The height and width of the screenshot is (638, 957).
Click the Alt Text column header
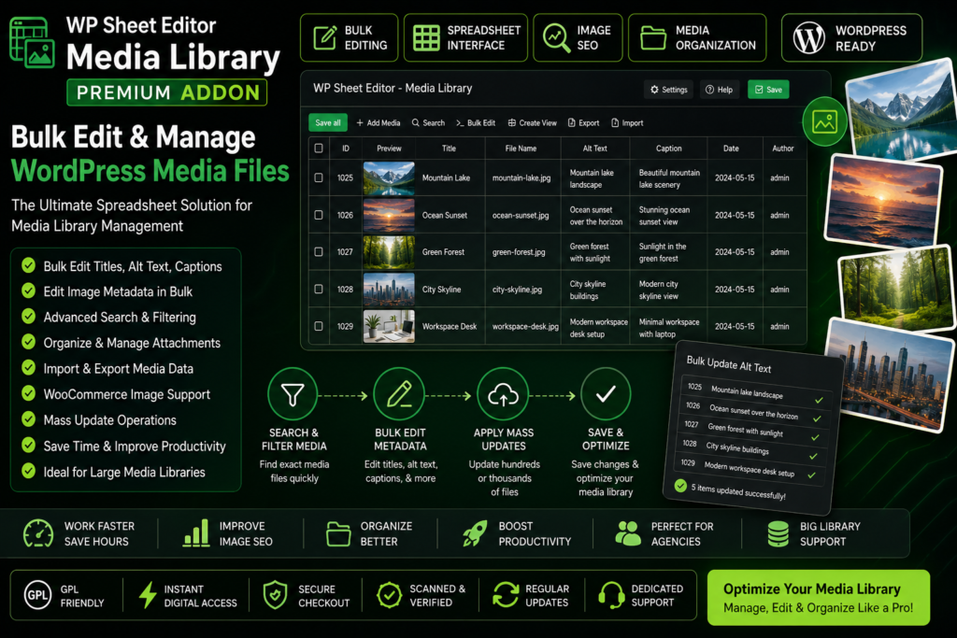click(594, 149)
